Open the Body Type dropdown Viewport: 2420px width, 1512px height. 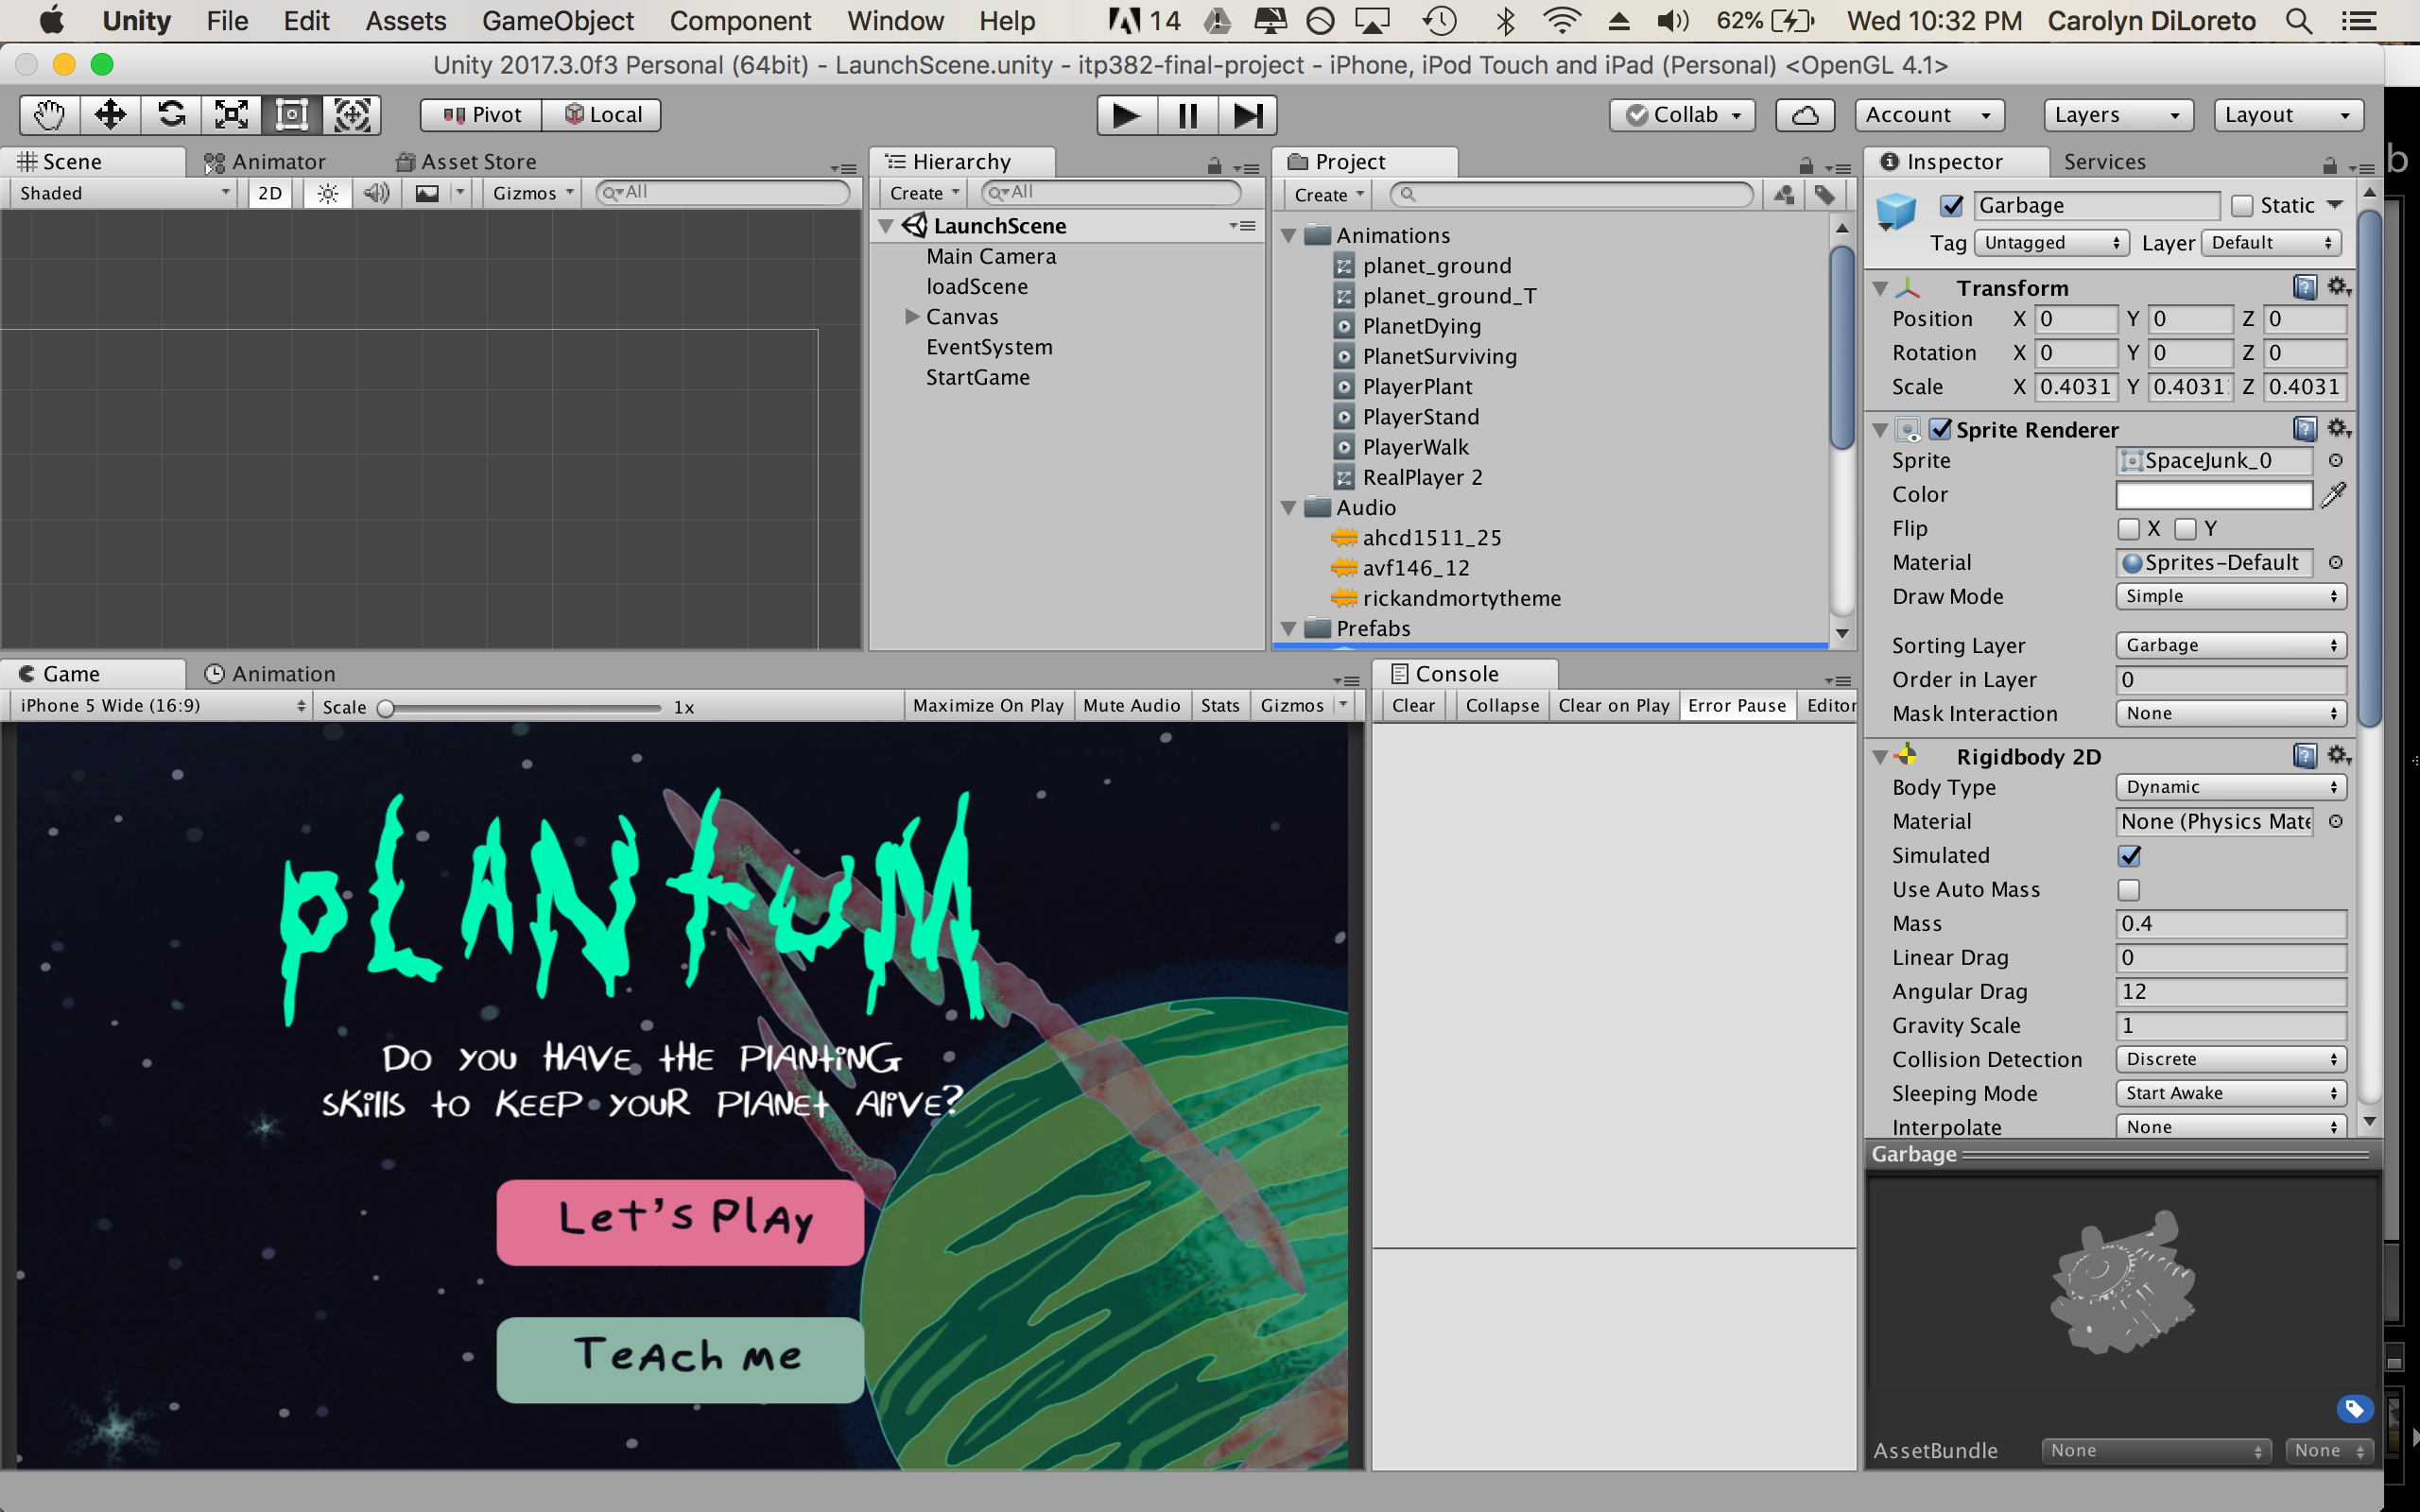point(2230,788)
